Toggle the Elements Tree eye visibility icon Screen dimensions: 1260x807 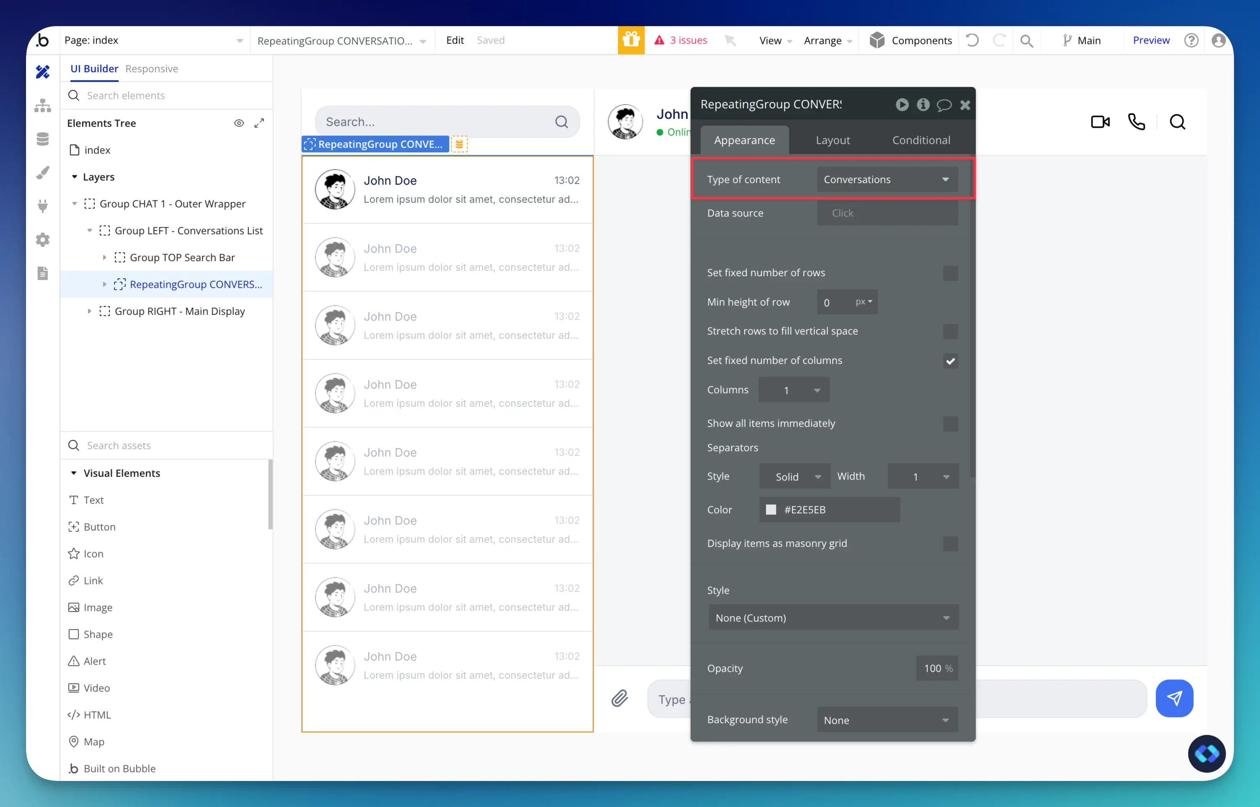point(239,123)
